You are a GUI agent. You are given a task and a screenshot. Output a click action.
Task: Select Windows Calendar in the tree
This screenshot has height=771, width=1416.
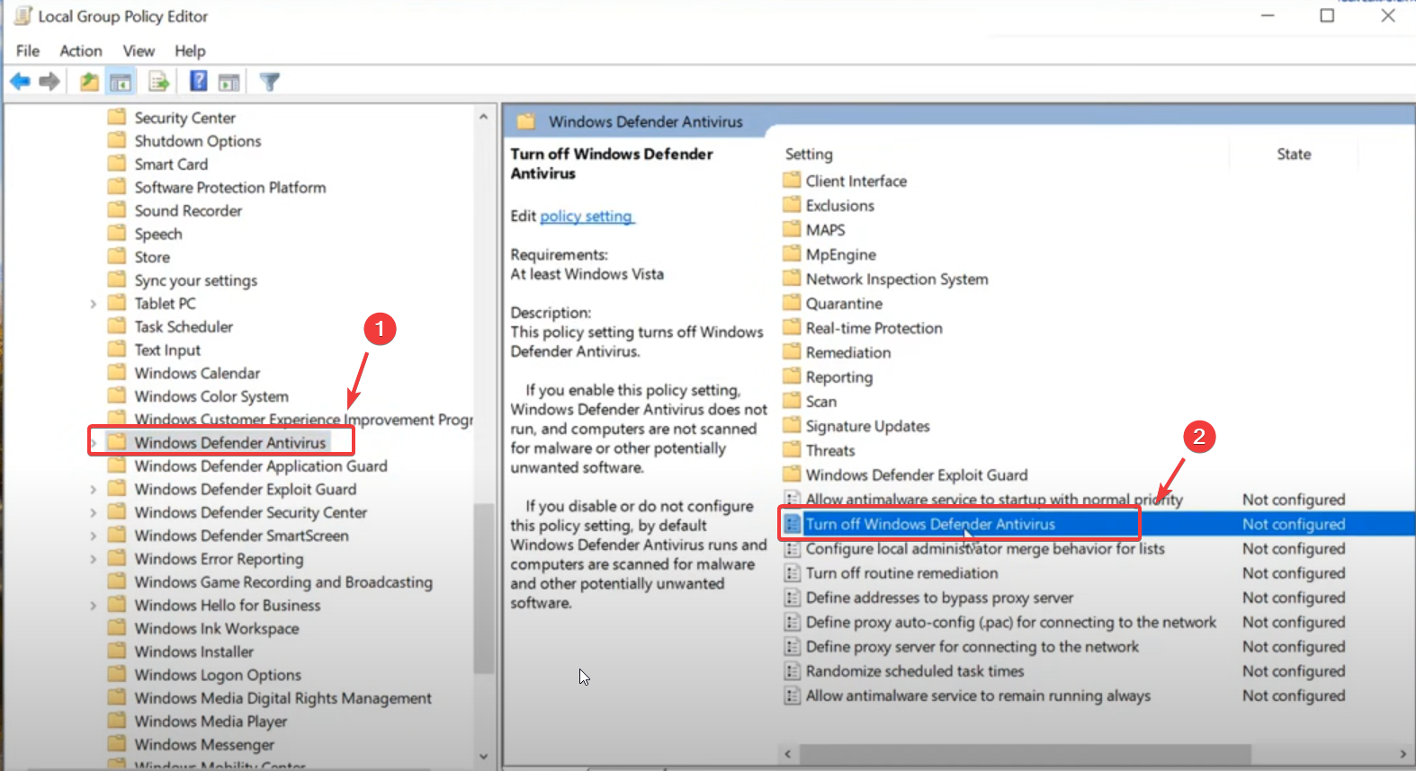(197, 373)
